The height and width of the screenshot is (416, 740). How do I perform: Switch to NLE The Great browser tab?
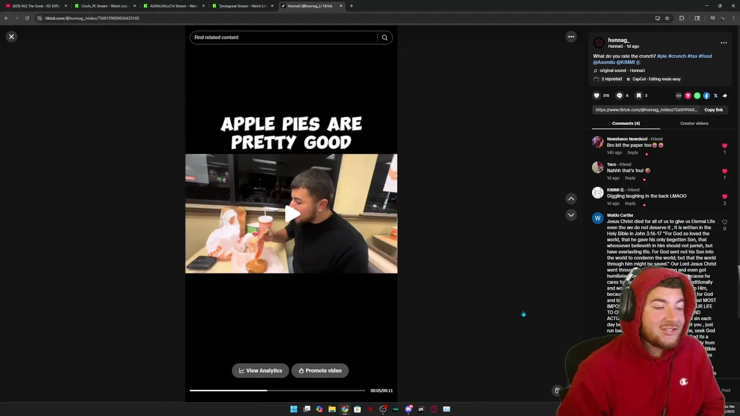tap(36, 6)
